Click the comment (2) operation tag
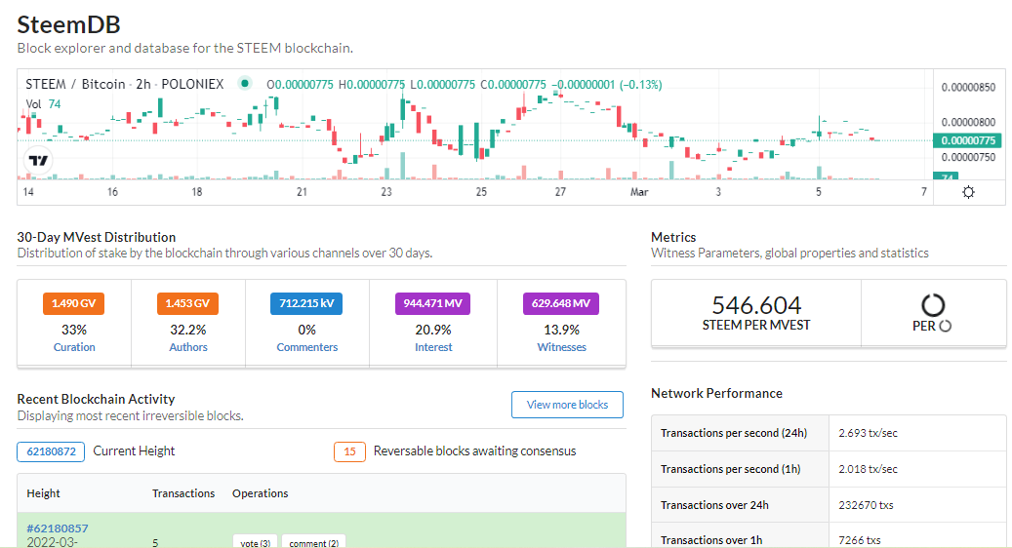The image size is (1012, 548). [313, 542]
